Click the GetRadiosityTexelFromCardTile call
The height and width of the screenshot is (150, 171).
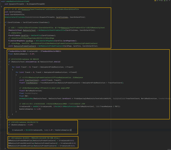(54, 30)
